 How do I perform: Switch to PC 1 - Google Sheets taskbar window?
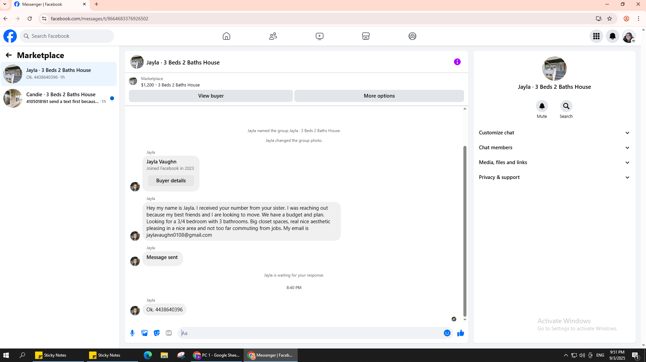(216, 355)
